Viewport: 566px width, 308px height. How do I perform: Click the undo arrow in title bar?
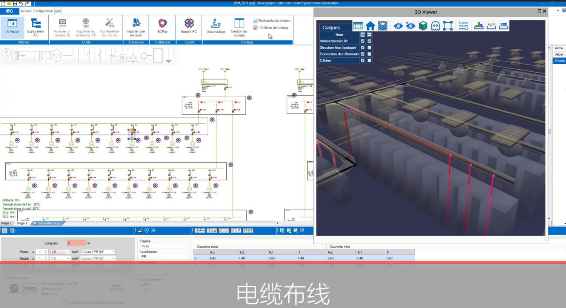point(21,3)
